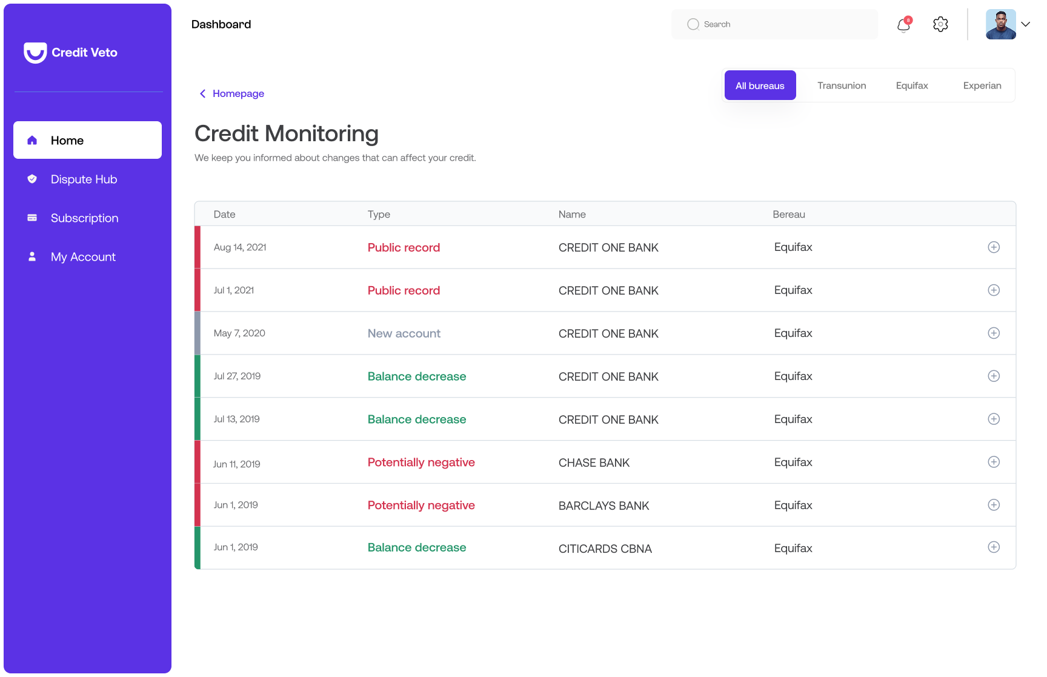Screen dimensions: 1047x677
Task: Click Balance decrease for Jul 27, 2019
Action: [417, 376]
